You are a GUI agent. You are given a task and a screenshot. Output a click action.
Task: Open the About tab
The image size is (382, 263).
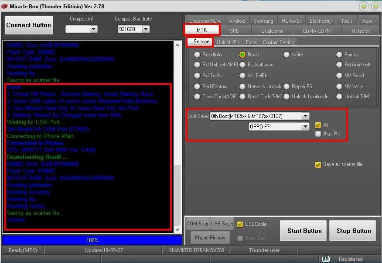[x=368, y=21]
